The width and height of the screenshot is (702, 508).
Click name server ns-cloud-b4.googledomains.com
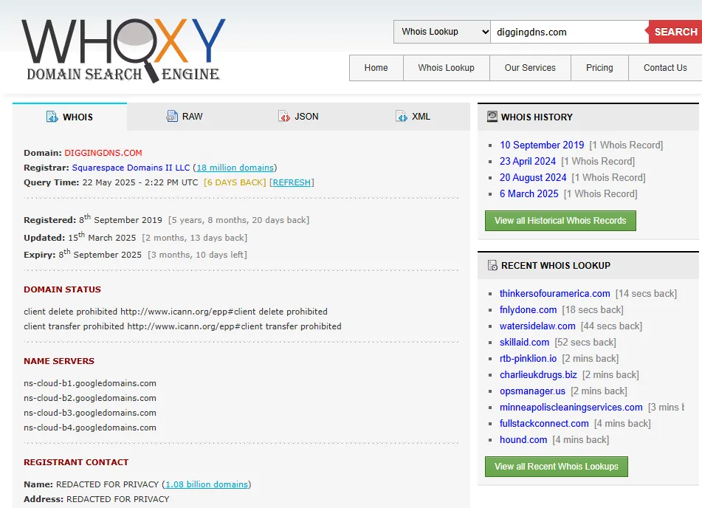[x=90, y=428]
